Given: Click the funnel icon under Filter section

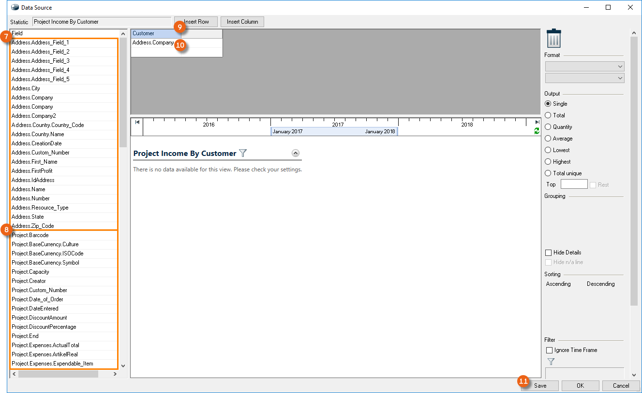Looking at the screenshot, I should point(551,361).
